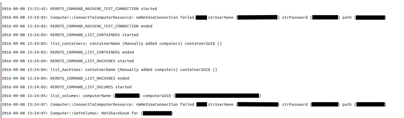Click the redacted path value at 13:24:07

tap(371, 104)
